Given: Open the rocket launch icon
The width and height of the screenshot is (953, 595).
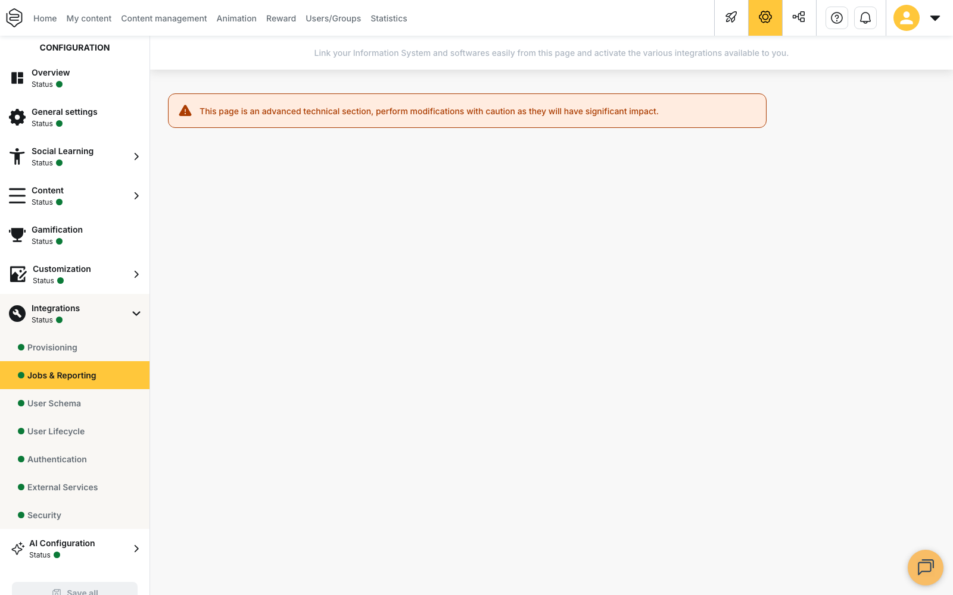Looking at the screenshot, I should [x=731, y=17].
